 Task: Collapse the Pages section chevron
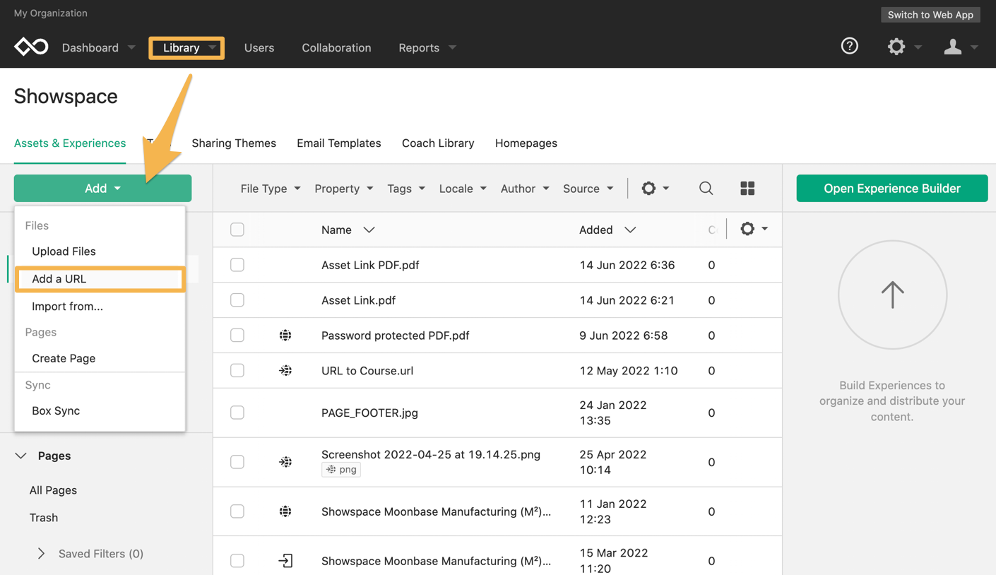coord(21,456)
